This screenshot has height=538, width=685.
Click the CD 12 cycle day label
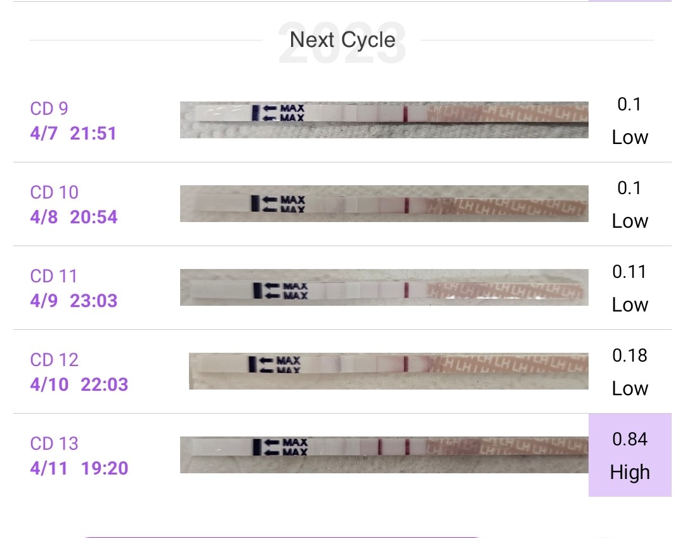[x=54, y=360]
